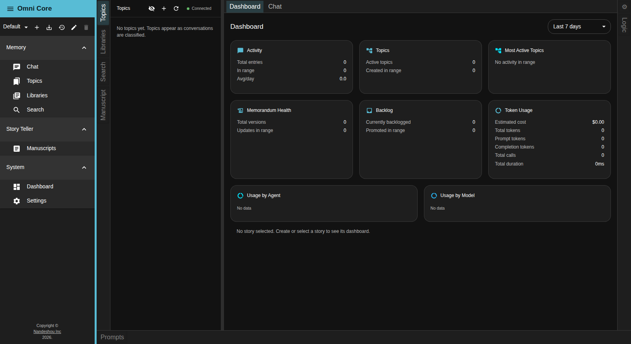
Task: Open Chat in the sidebar menu
Action: [47, 67]
